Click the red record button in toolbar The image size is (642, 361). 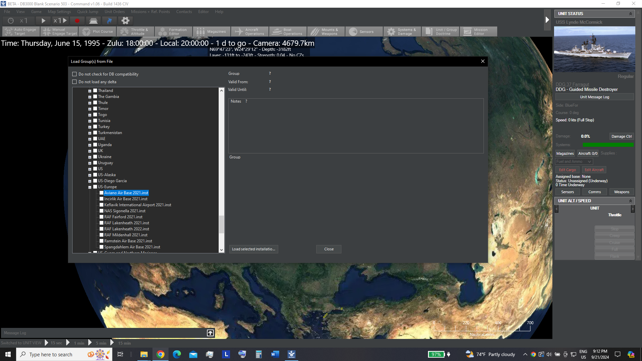click(77, 21)
